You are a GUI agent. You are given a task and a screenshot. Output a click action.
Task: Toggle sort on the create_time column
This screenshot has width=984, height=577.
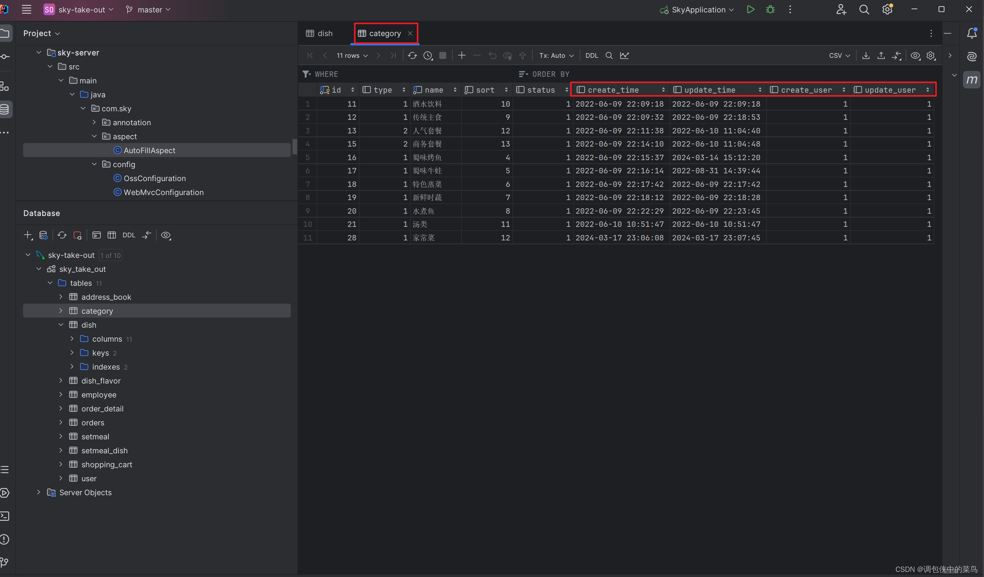click(663, 90)
